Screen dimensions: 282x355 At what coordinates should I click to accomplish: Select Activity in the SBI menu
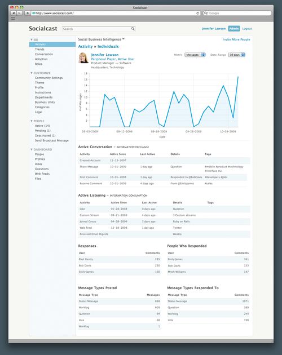(52, 45)
